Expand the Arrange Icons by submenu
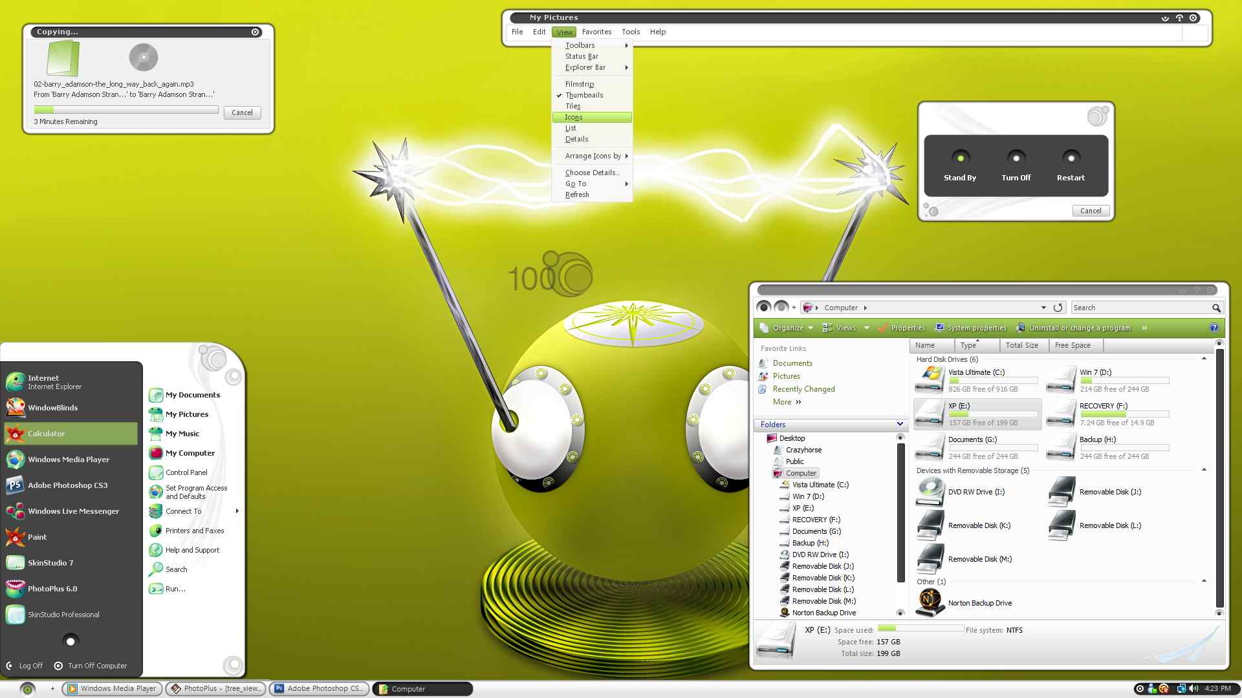 click(592, 156)
